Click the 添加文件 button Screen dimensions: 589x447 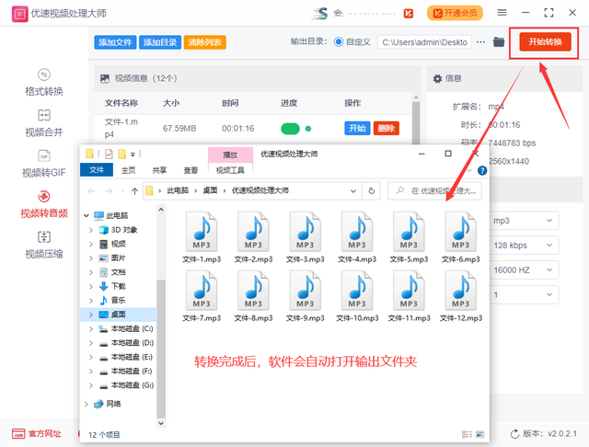tap(115, 42)
